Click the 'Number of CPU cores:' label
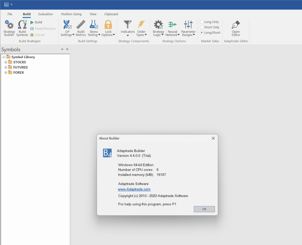Viewport: 302px width, 245px height. (136, 170)
